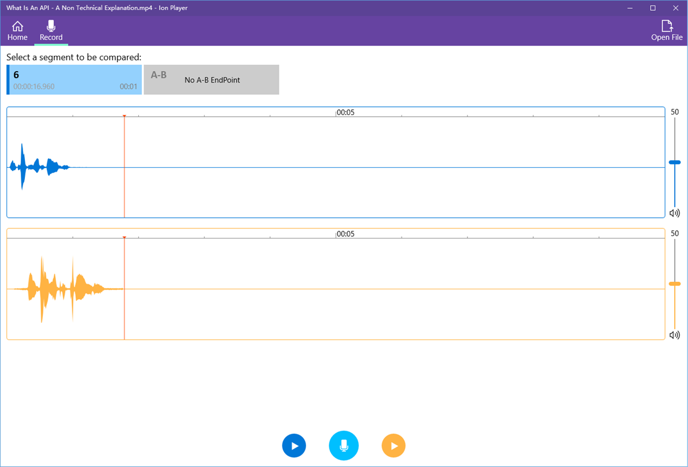Open the Record tab
Image resolution: width=688 pixels, height=467 pixels.
click(x=51, y=31)
